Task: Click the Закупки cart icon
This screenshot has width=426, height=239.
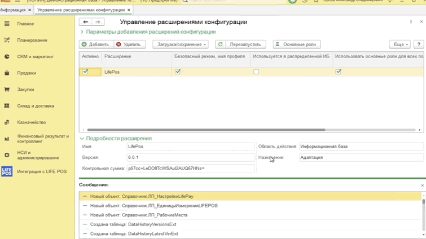Action: point(7,89)
